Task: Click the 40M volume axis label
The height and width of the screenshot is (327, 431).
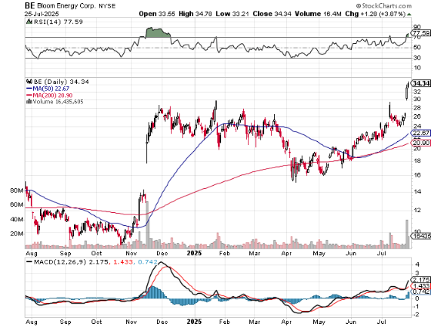Action: (17, 220)
